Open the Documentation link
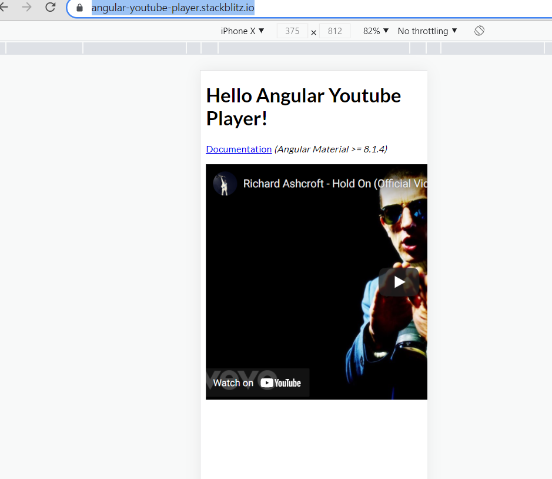The height and width of the screenshot is (479, 552). tap(238, 149)
